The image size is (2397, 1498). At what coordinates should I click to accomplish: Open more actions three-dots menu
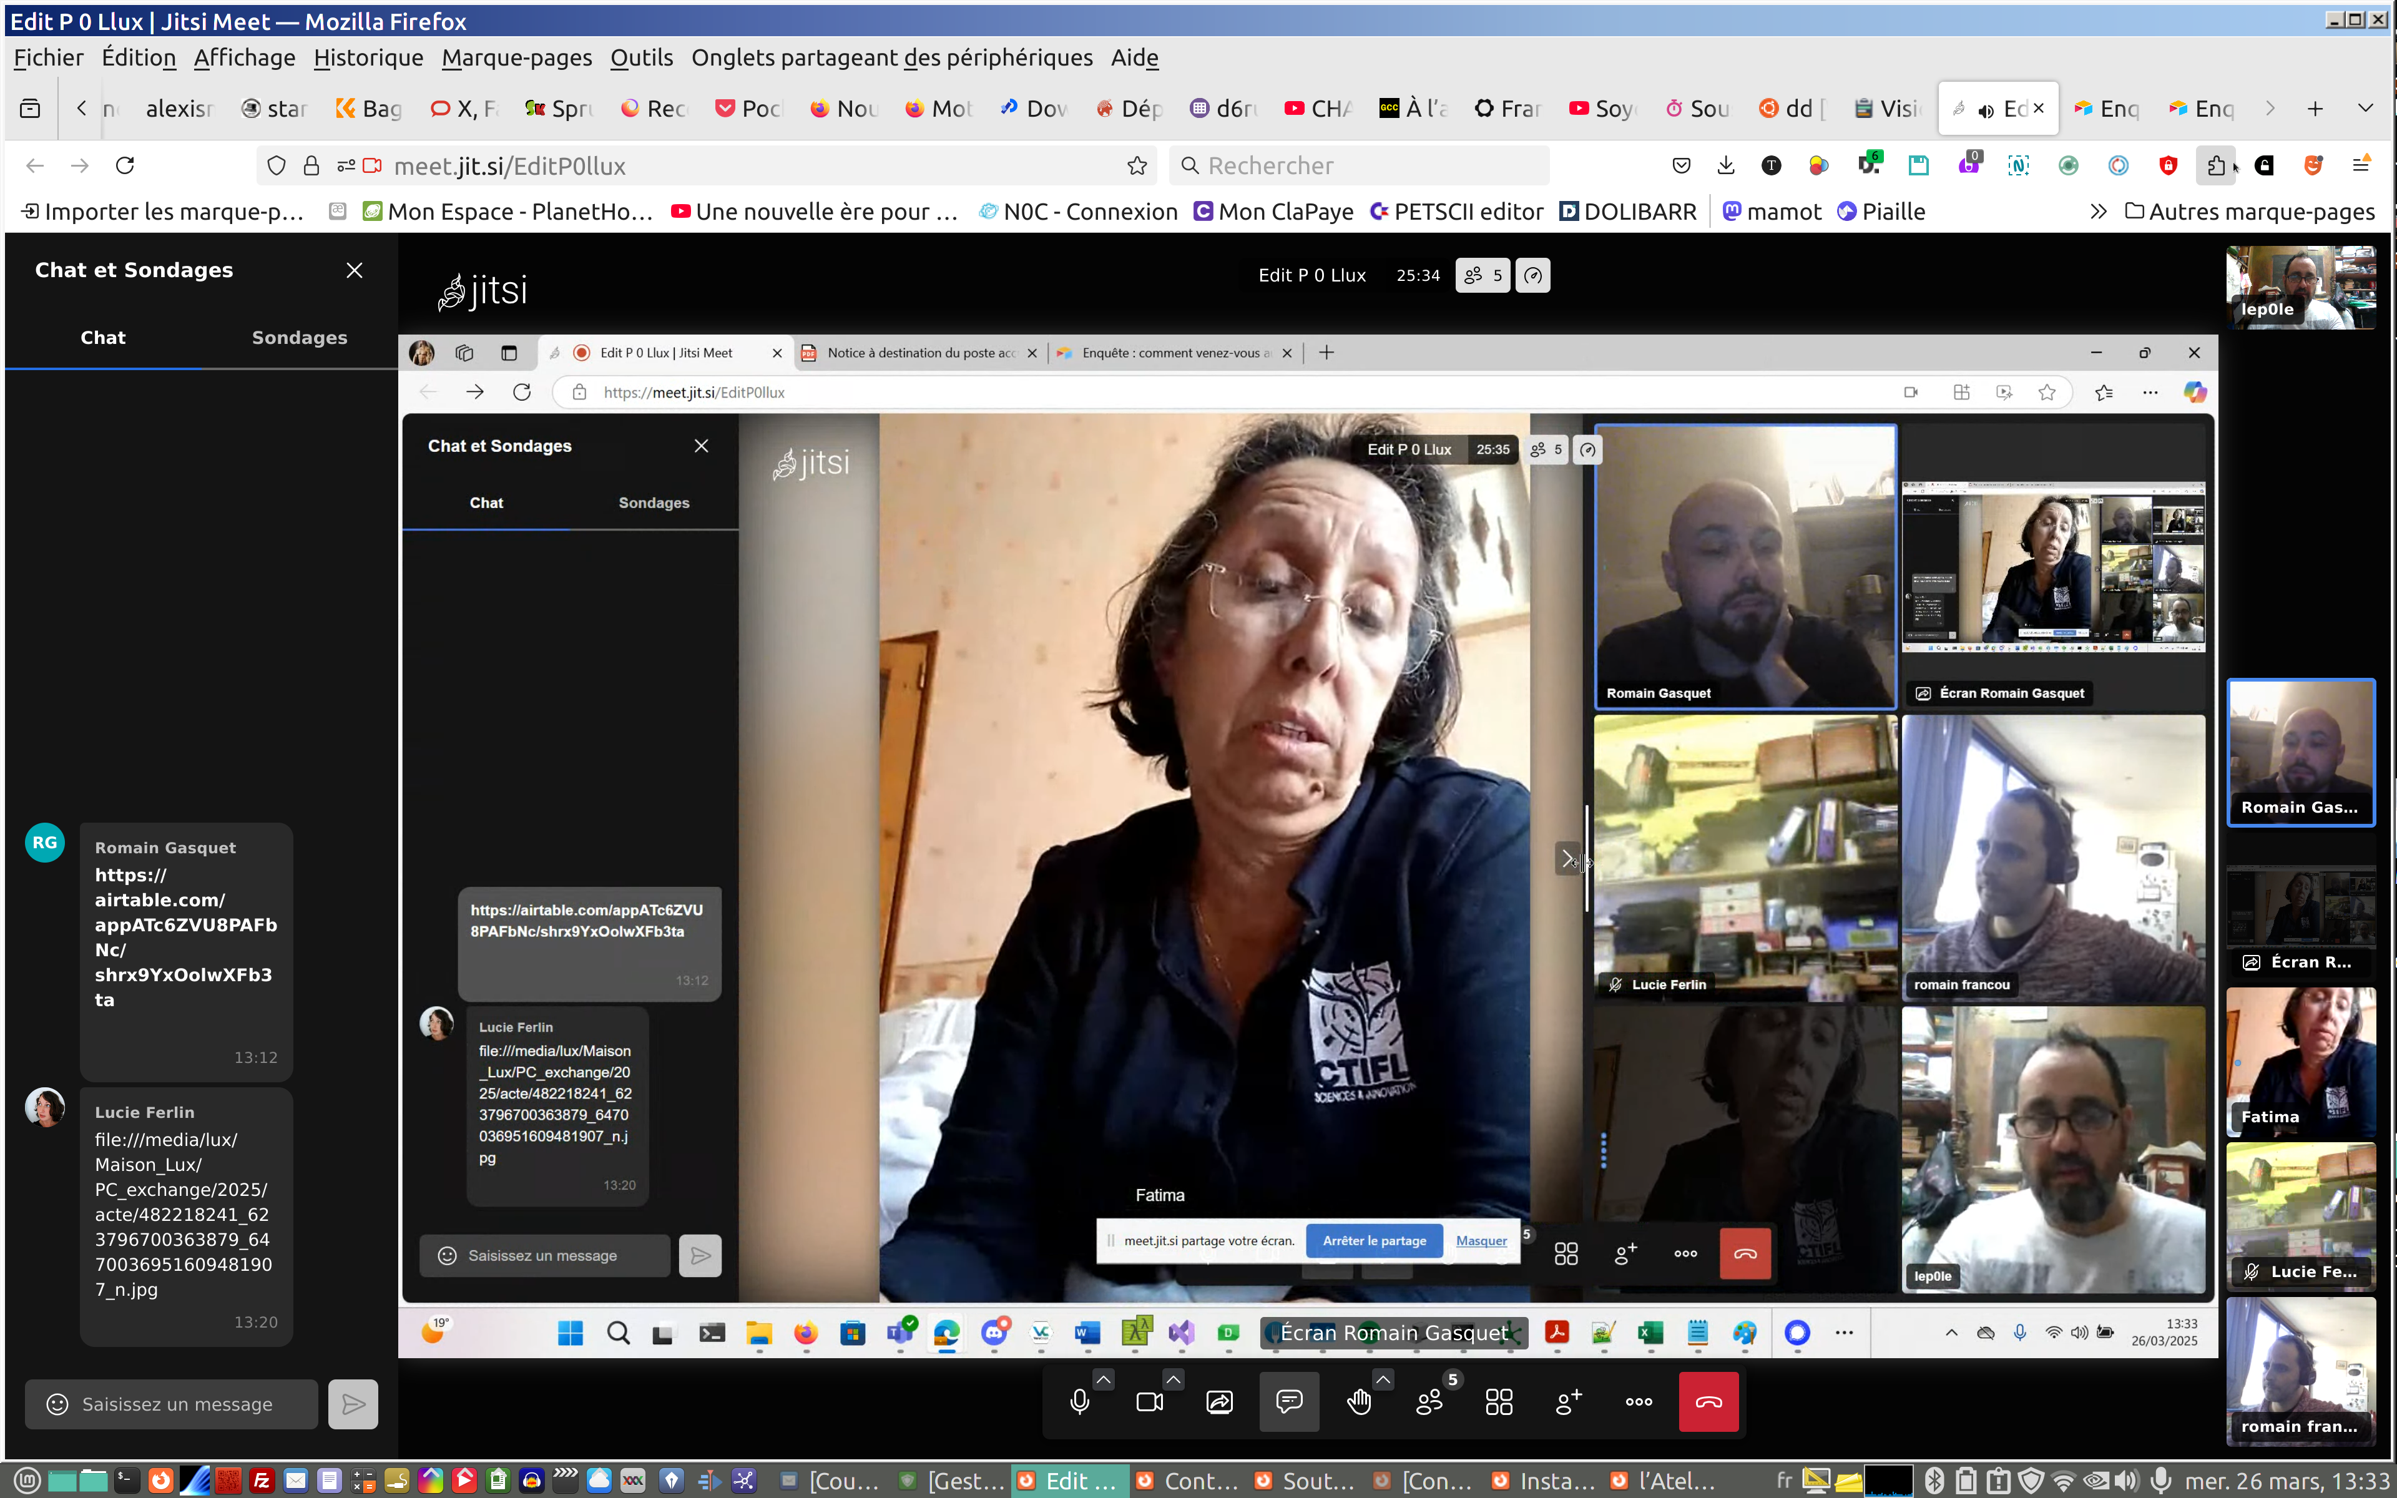click(1639, 1401)
